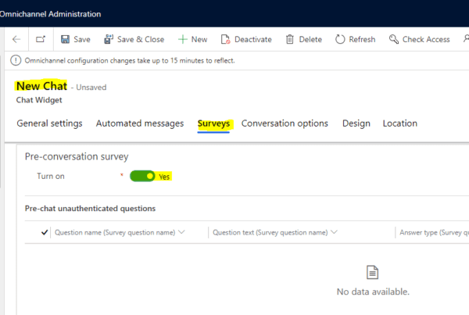
Task: Click the Check Access key icon
Action: click(x=394, y=39)
